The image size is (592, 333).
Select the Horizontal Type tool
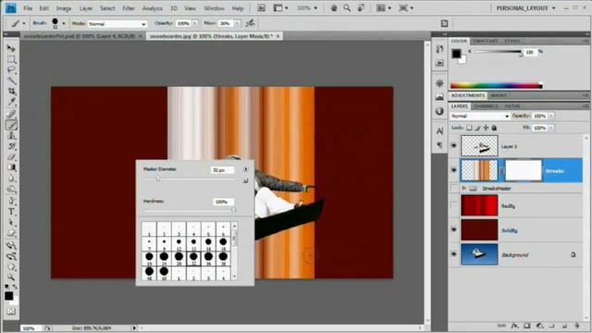click(11, 212)
